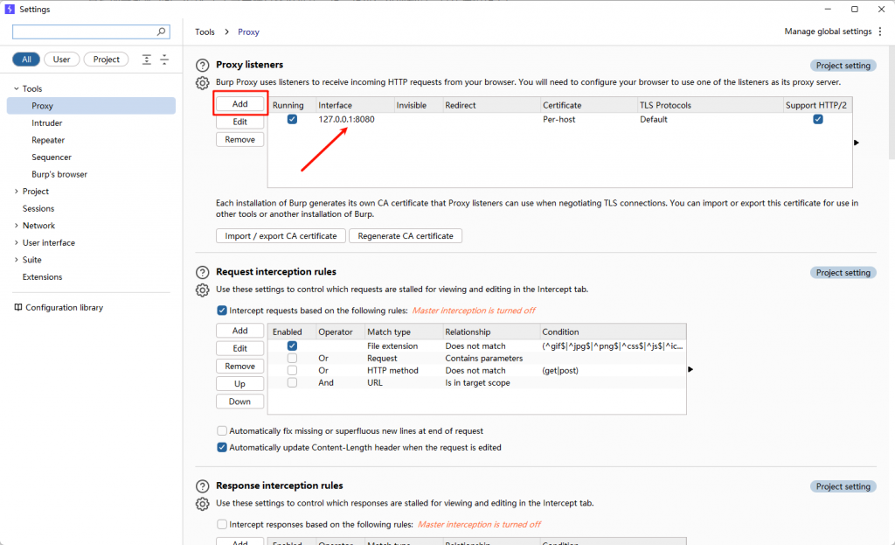Open the three-dot menu beside Manage global settings
Viewport: 895px width, 545px height.
click(x=880, y=31)
